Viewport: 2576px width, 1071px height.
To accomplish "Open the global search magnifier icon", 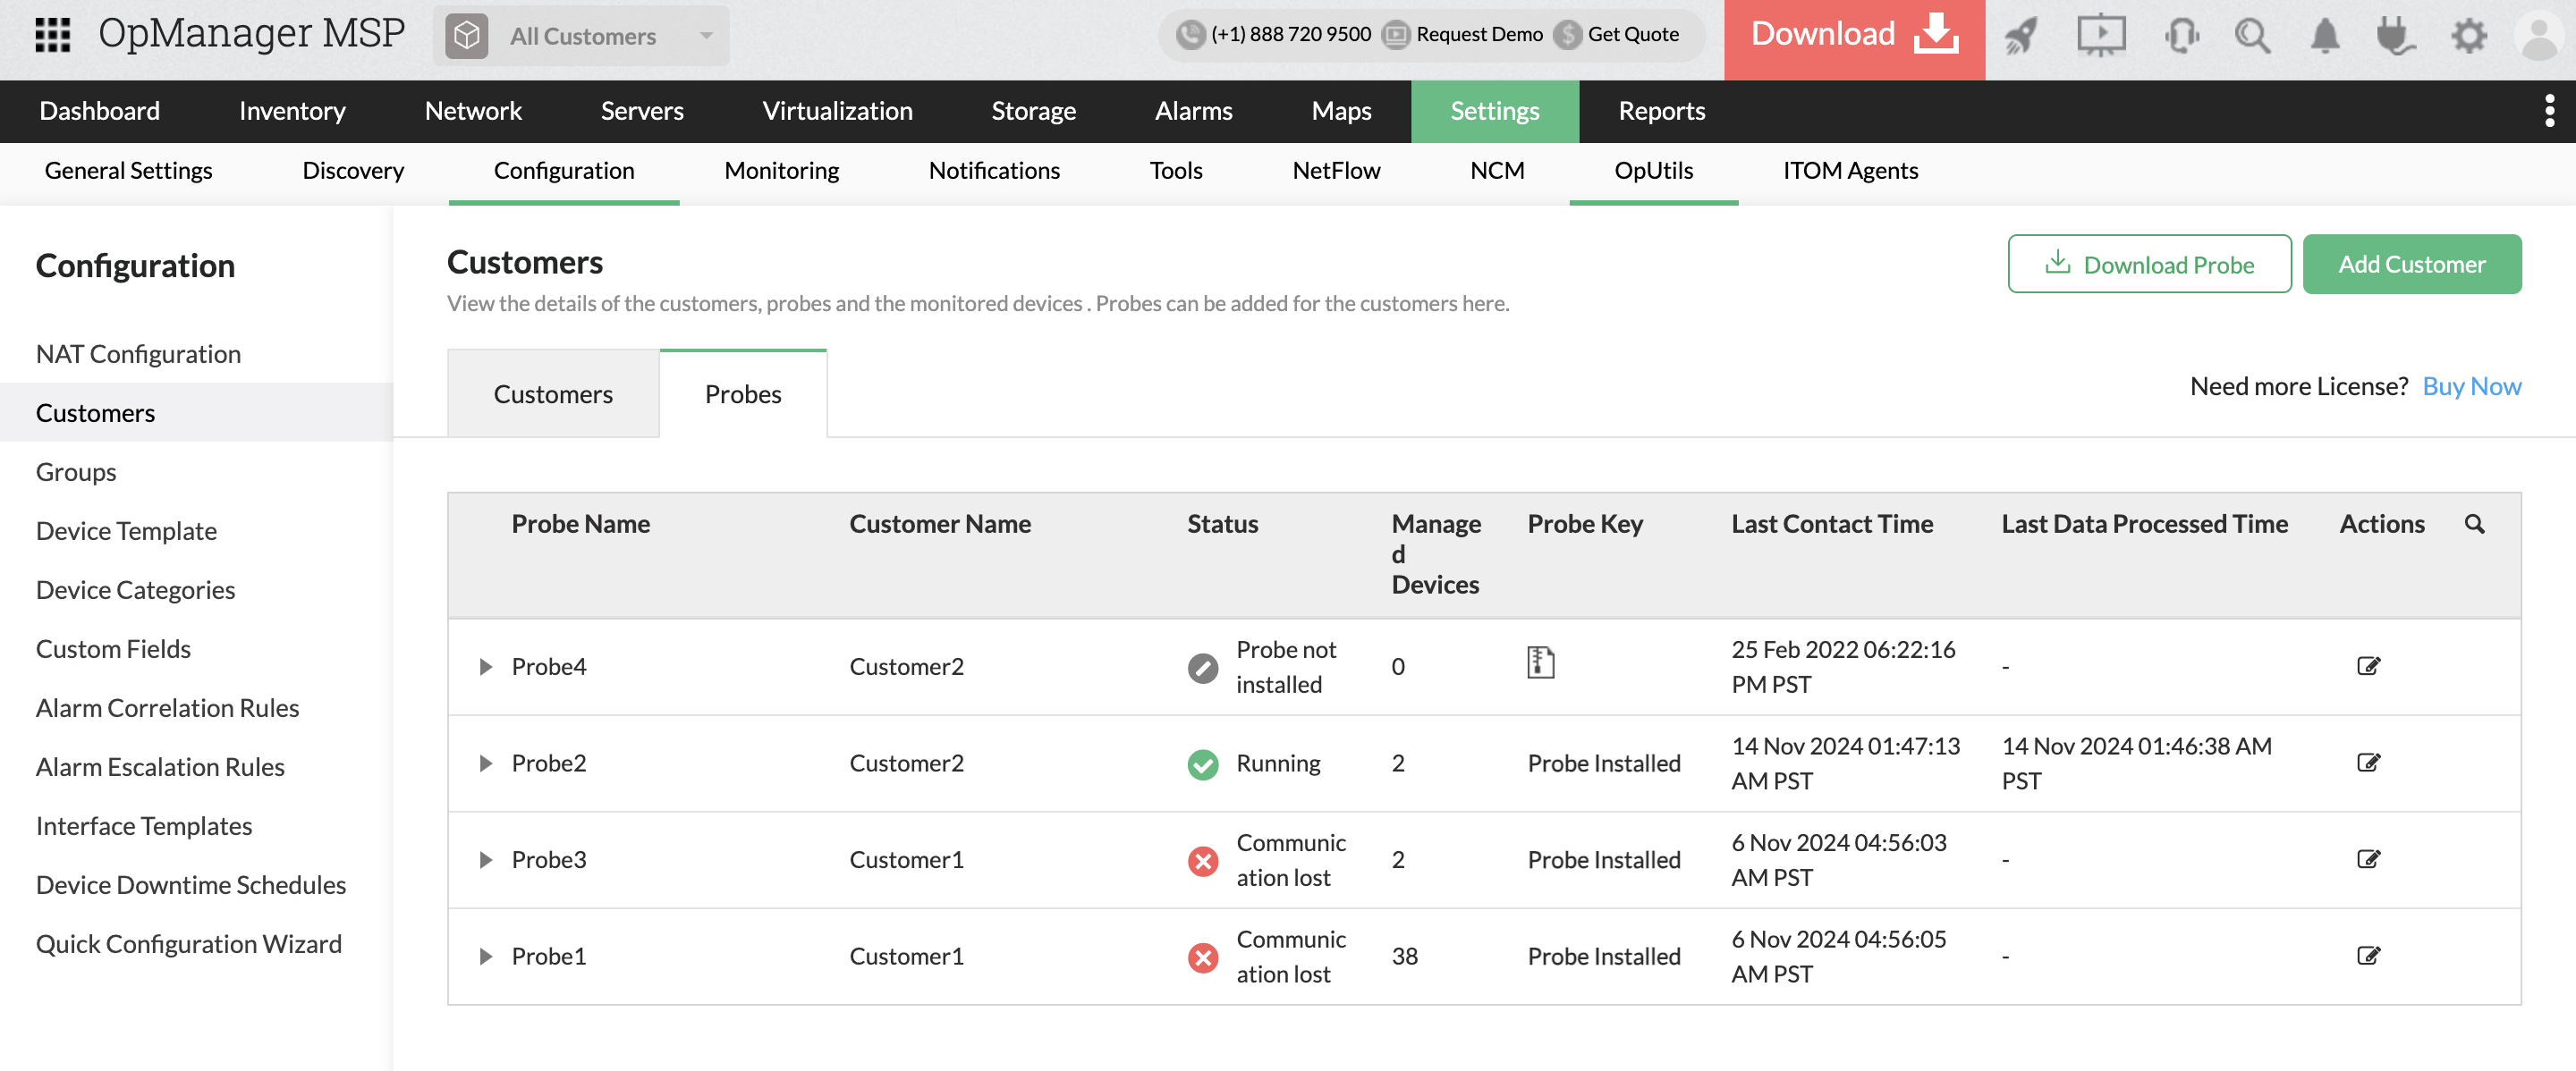I will point(2252,36).
